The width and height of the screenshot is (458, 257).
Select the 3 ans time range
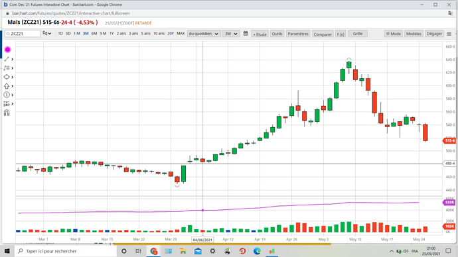pos(133,34)
